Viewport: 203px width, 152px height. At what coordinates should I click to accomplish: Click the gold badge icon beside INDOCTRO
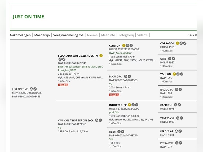click(129, 105)
